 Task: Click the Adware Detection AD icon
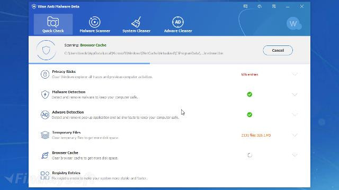(45, 115)
